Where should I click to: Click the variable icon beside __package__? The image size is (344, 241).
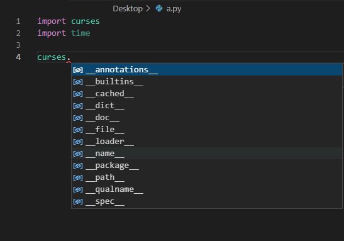coord(78,165)
